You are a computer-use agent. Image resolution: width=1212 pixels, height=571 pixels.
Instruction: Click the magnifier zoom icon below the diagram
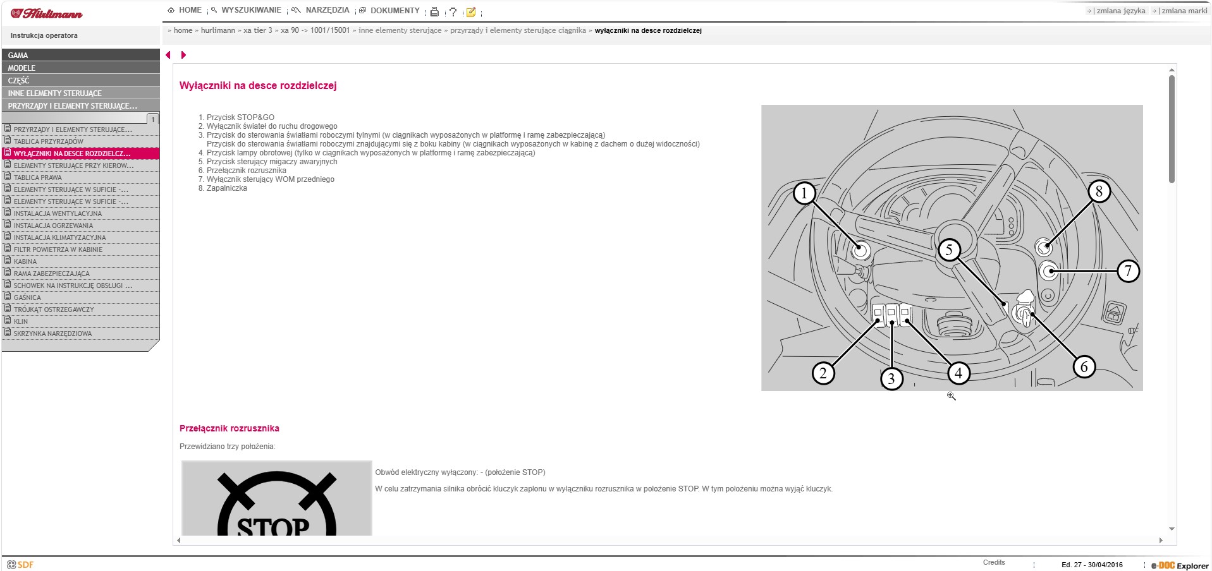[951, 396]
